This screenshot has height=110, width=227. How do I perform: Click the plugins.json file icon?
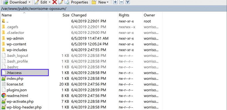[4, 90]
